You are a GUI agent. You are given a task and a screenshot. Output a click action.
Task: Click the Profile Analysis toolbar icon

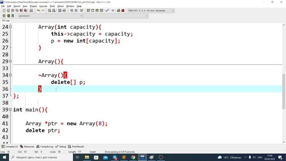(118, 11)
